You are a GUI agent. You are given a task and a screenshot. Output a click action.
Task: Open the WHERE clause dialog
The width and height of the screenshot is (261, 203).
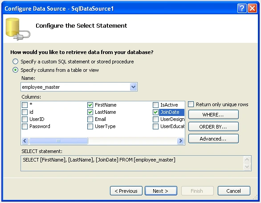tap(213, 115)
